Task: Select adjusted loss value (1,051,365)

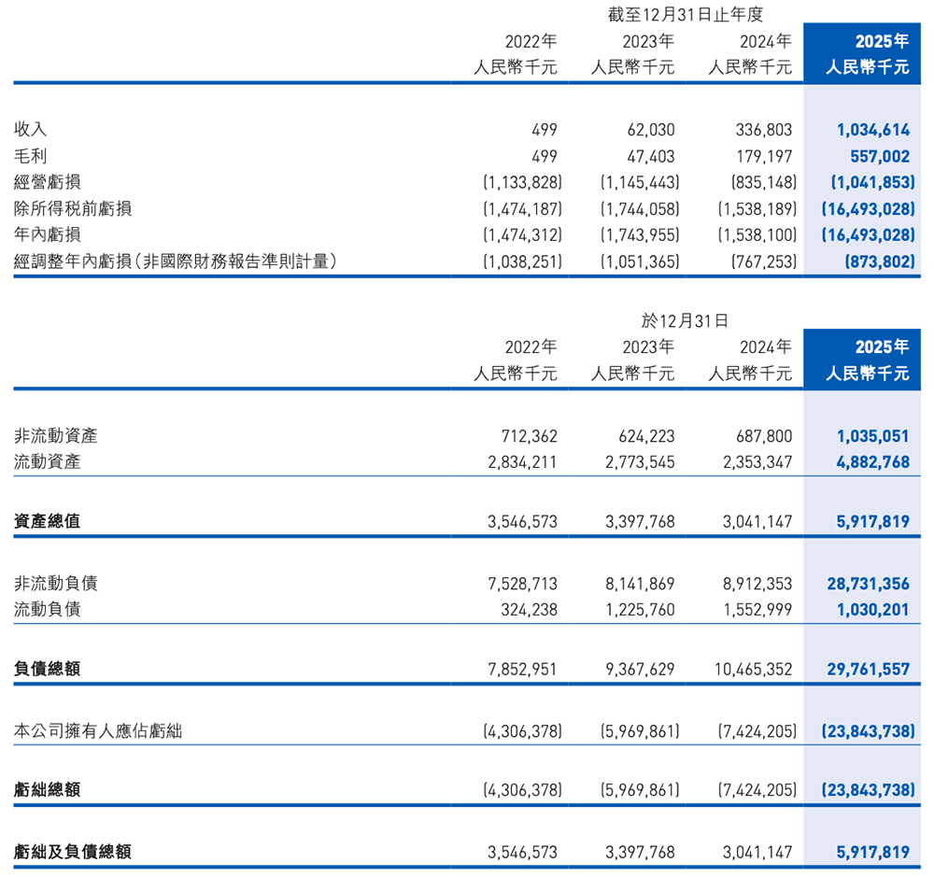Action: pyautogui.click(x=640, y=262)
